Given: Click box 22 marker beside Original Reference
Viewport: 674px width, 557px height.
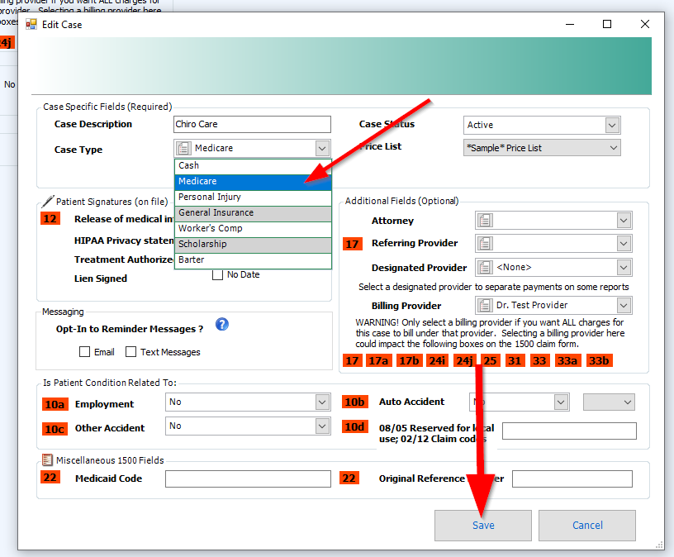Looking at the screenshot, I should coord(349,478).
